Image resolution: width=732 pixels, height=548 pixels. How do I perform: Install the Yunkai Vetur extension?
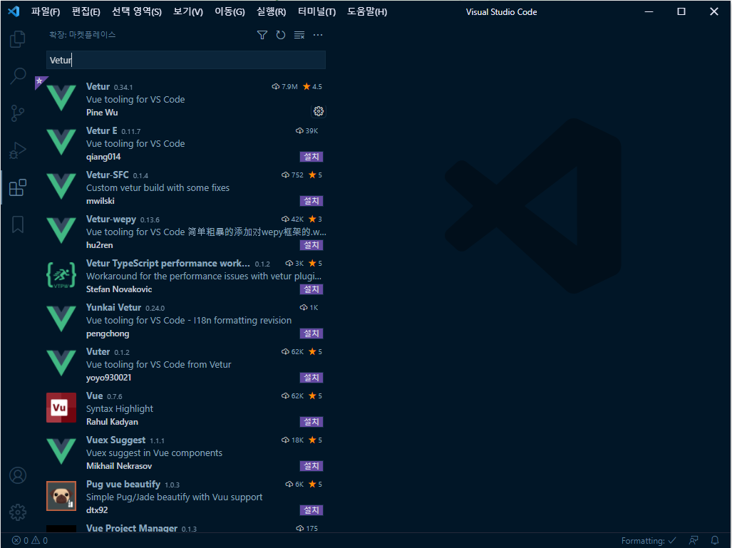pos(311,334)
